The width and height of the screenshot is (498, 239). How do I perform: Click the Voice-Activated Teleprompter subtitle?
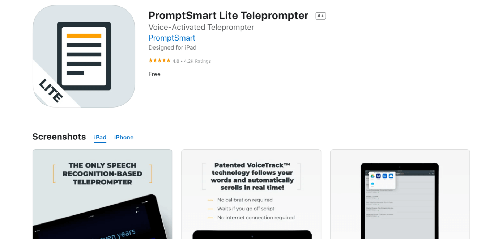[201, 27]
